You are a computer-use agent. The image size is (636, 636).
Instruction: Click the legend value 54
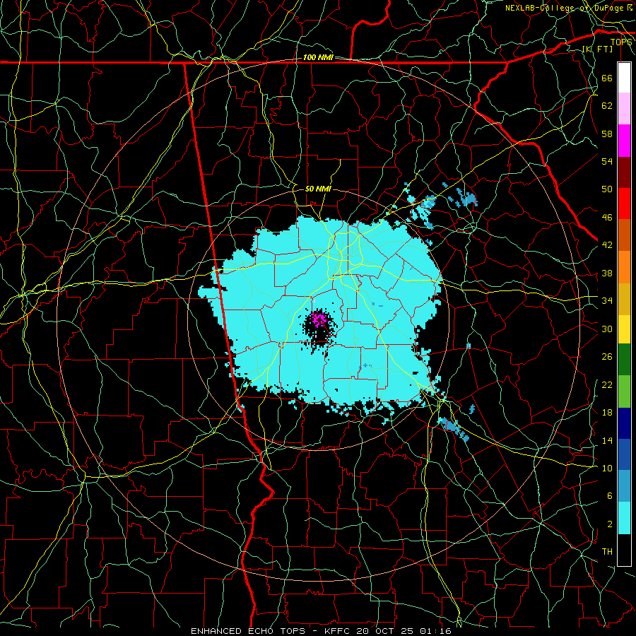point(607,161)
